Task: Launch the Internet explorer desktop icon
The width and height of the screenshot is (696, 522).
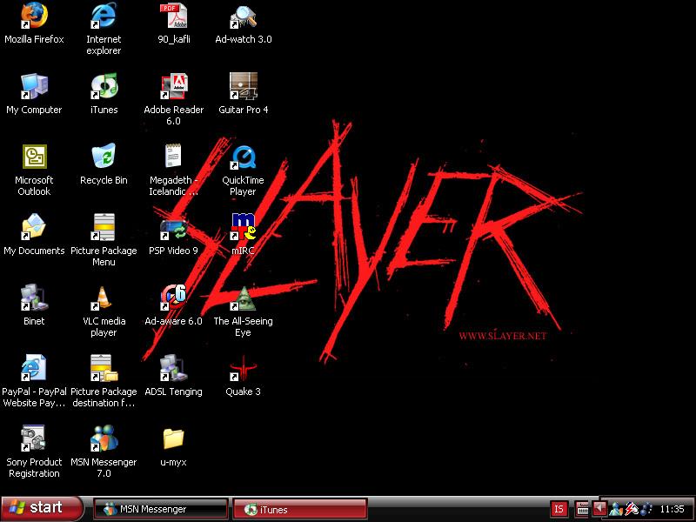Action: coord(104,16)
